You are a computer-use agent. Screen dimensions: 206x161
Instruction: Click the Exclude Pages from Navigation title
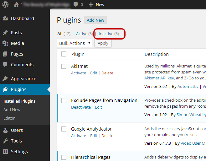pyautogui.click(x=104, y=100)
